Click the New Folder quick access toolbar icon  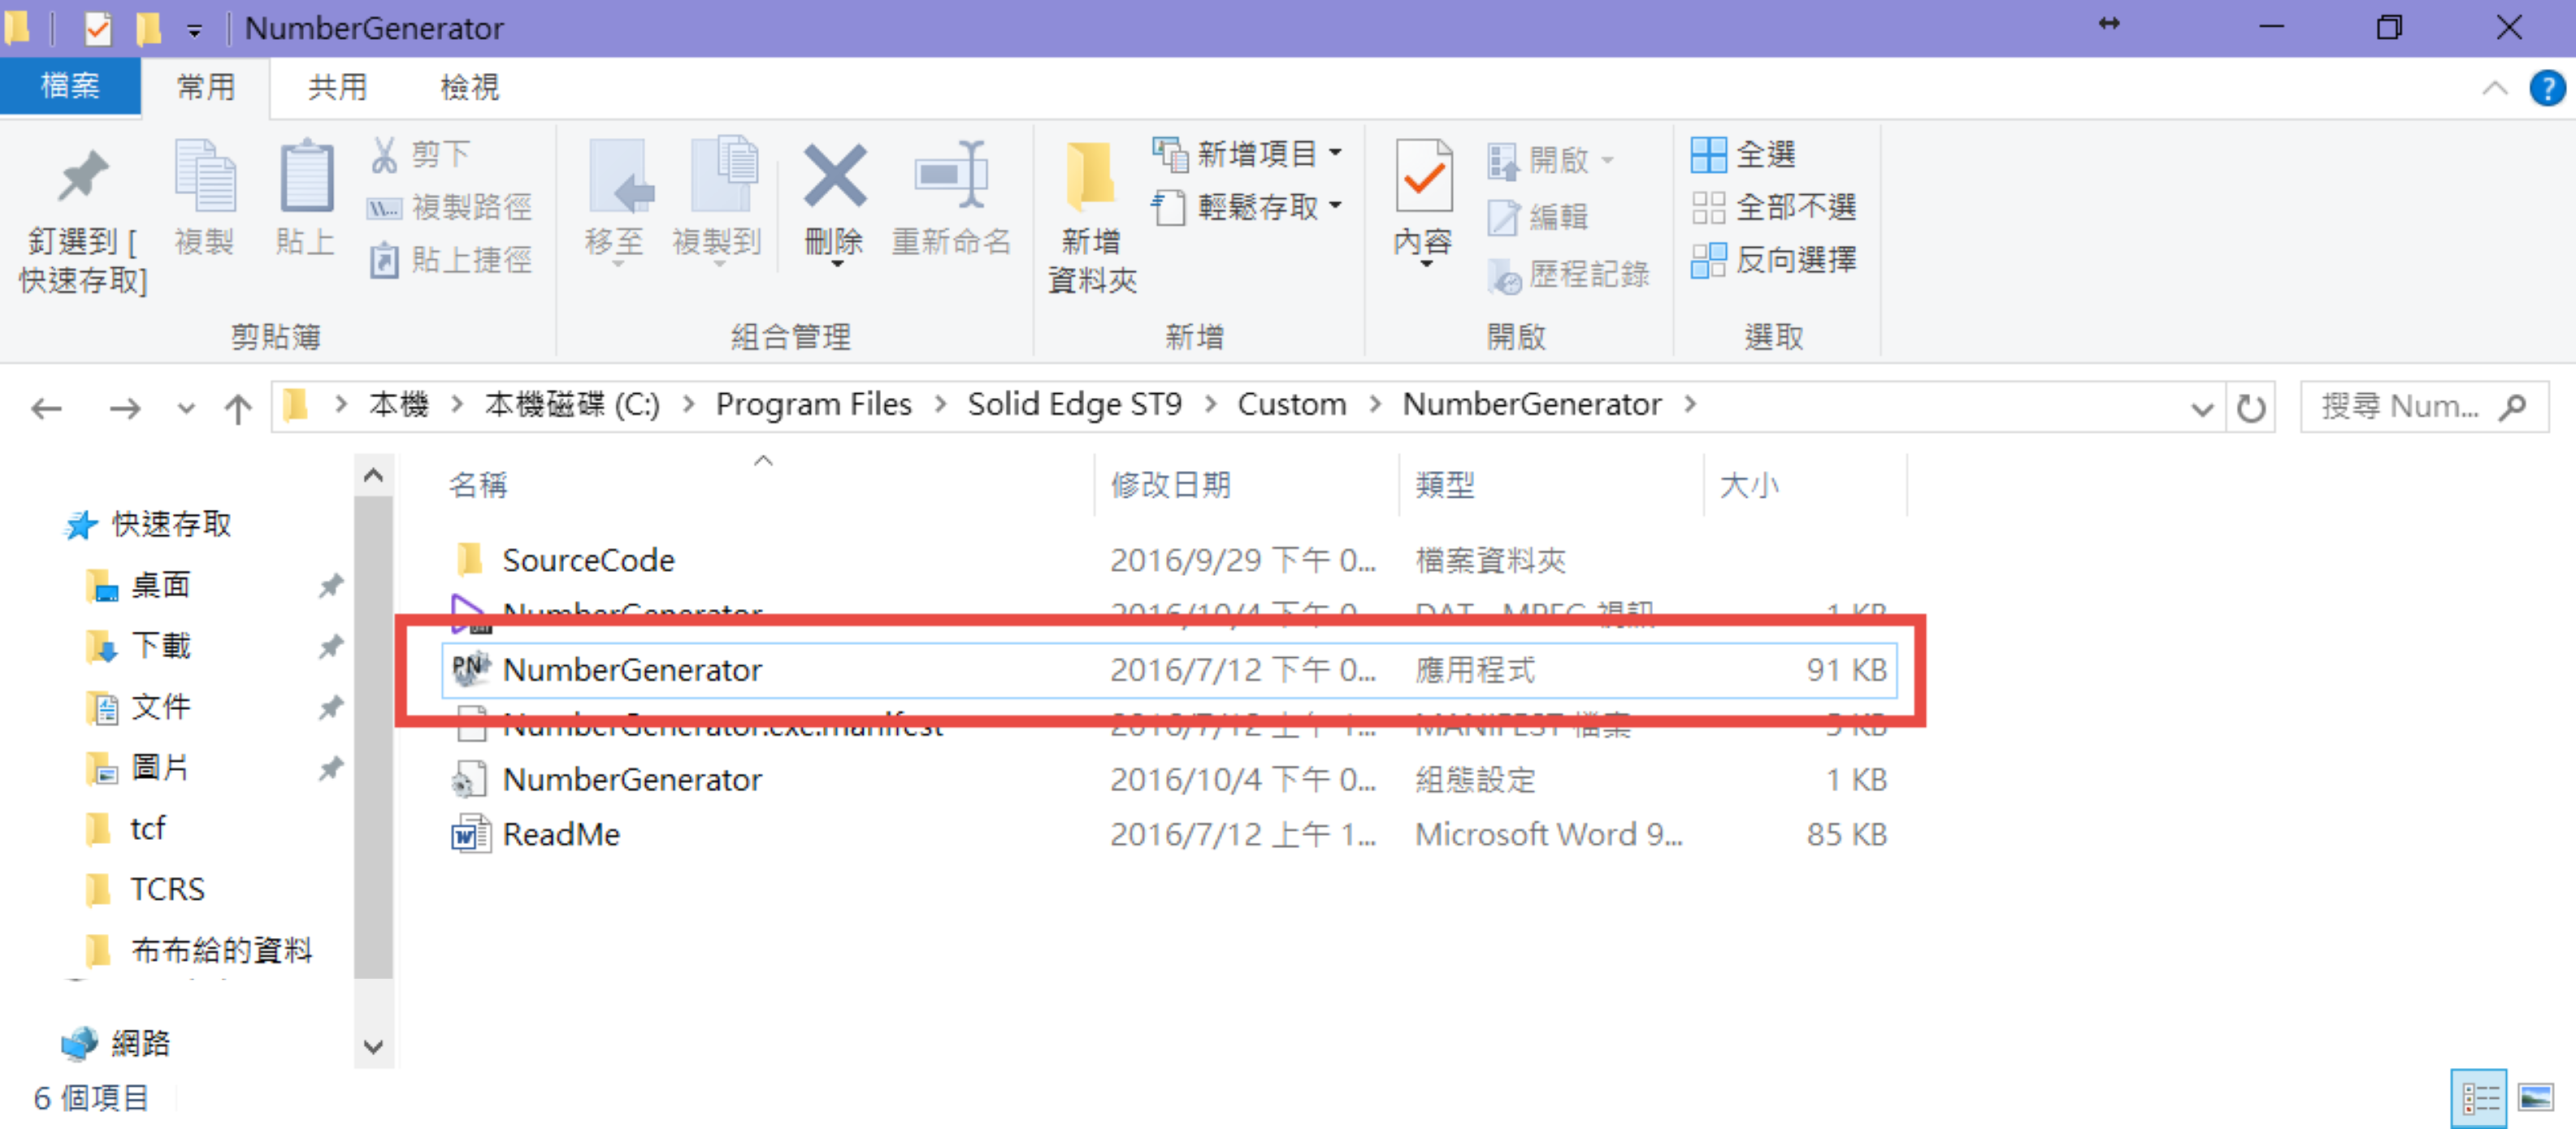[x=149, y=29]
